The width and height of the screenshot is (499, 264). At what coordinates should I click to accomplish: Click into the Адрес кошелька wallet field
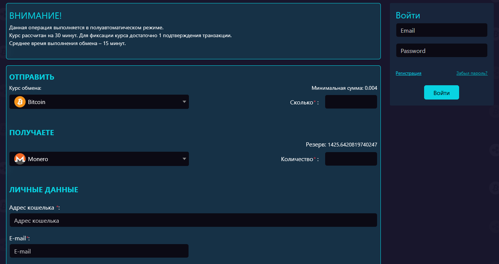193,220
